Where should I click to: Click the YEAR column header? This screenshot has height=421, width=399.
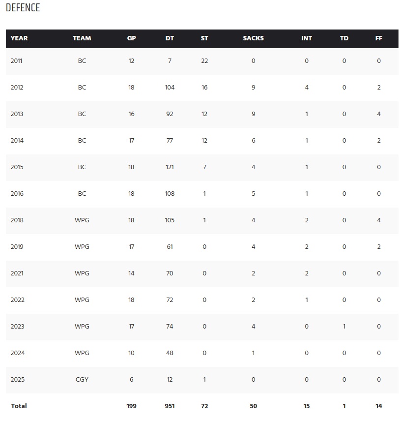[19, 38]
